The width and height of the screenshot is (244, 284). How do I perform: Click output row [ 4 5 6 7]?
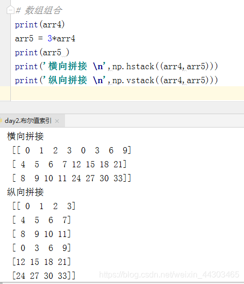[x=41, y=220]
